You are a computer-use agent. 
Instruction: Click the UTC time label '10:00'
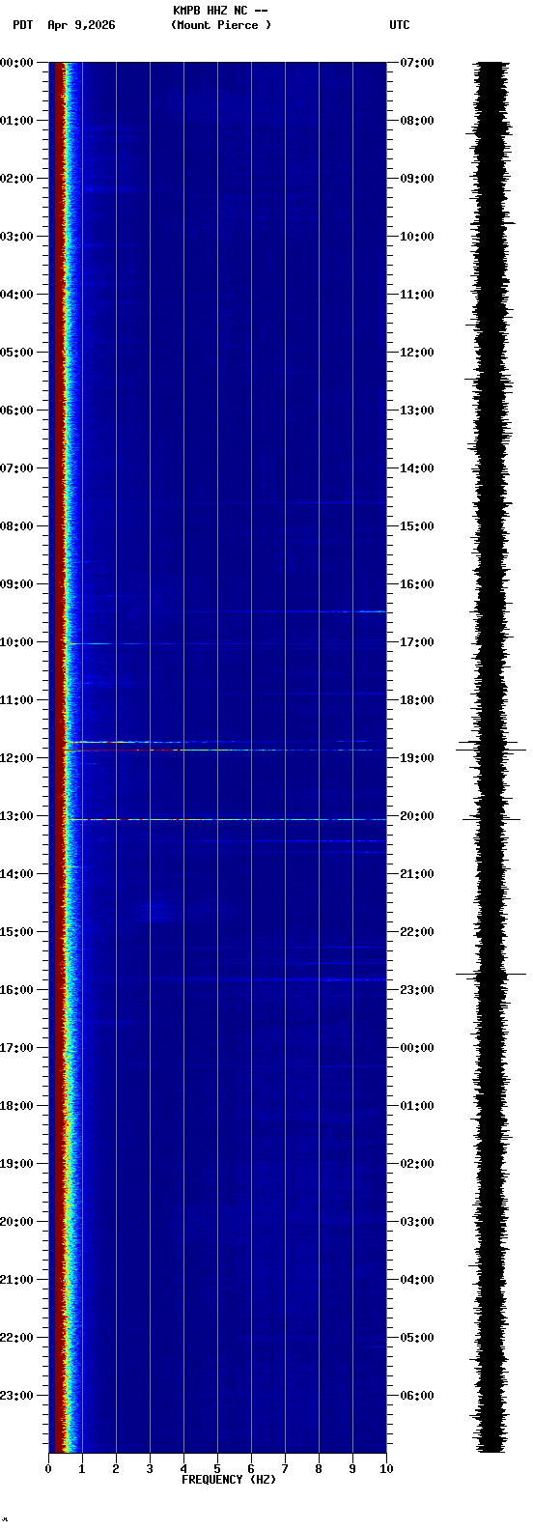point(417,237)
